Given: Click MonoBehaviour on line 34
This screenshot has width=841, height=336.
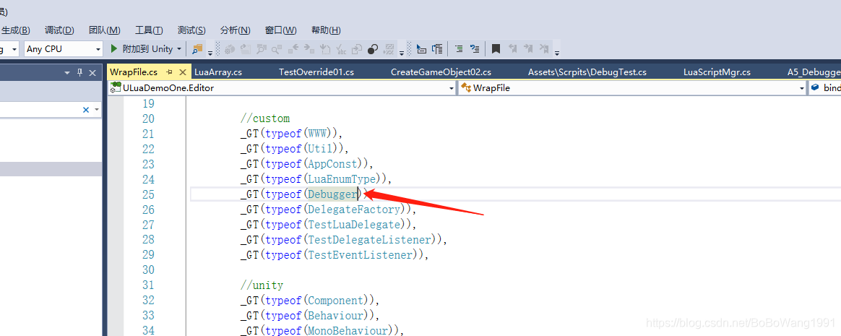Looking at the screenshot, I should (349, 331).
